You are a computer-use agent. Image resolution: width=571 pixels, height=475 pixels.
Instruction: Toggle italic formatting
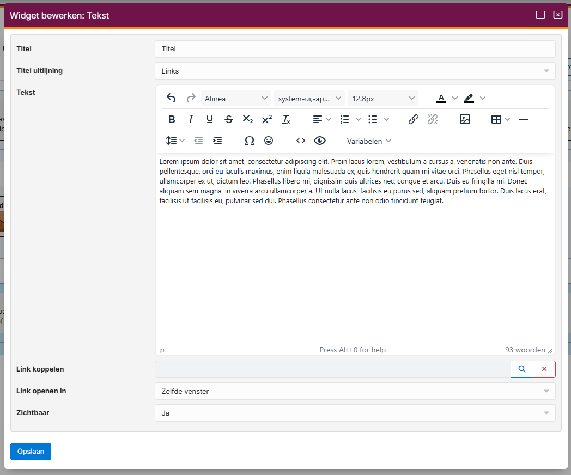click(191, 119)
